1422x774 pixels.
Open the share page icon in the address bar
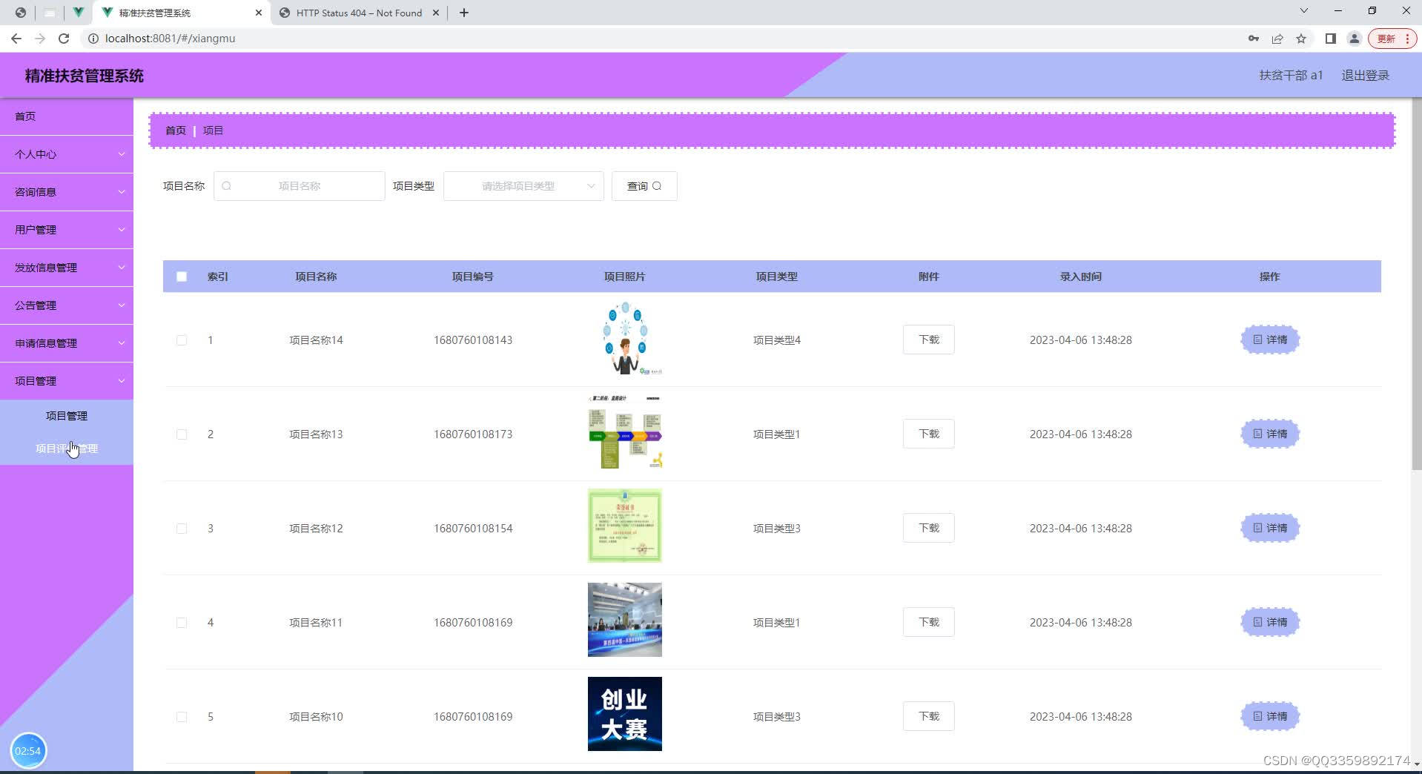tap(1277, 39)
